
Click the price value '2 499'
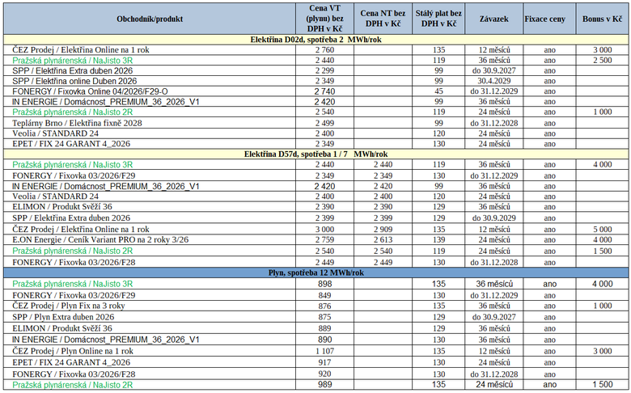pyautogui.click(x=324, y=123)
